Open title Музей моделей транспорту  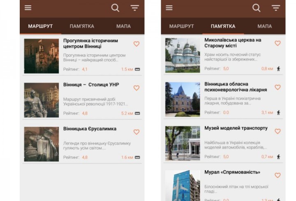236,128
